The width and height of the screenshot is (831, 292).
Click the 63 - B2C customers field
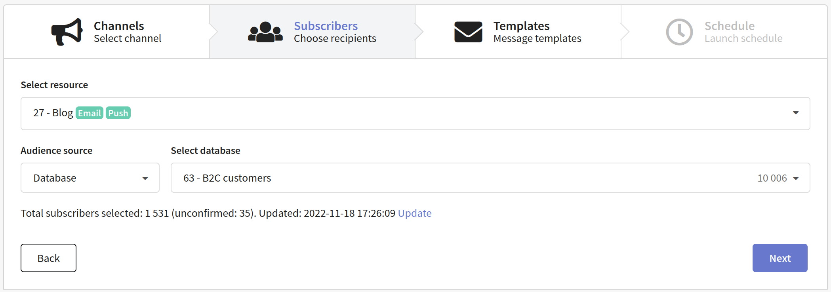[490, 178]
